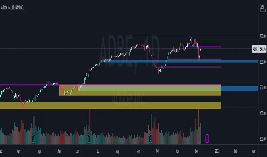Select the short purple line below 600
Viewport: 267px width, 157px height.
point(192,67)
